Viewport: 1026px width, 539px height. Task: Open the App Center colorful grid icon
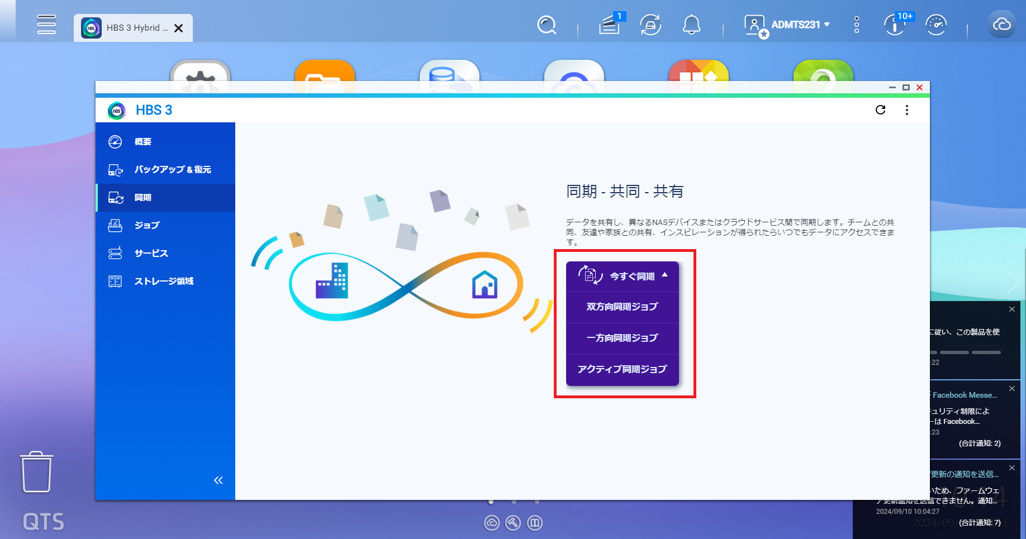click(699, 71)
